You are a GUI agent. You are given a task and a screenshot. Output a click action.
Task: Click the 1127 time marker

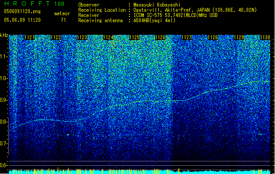click(186, 37)
